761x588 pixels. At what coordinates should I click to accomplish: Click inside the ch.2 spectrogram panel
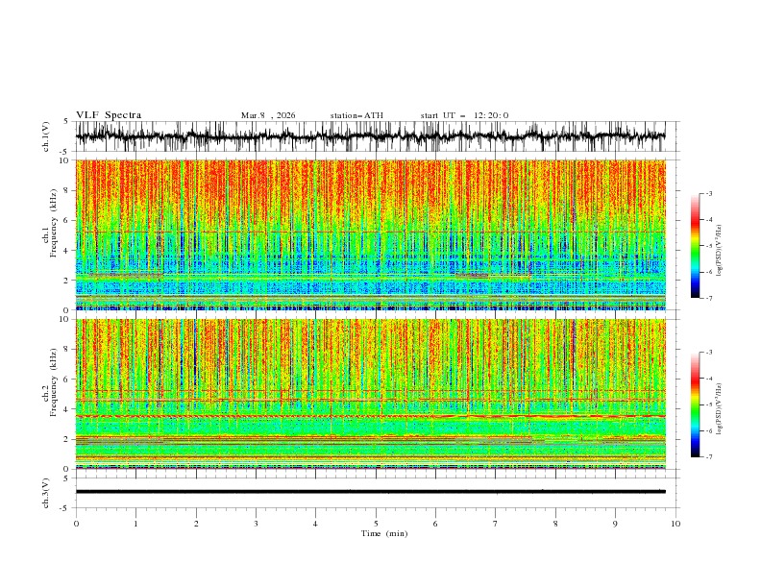(x=370, y=394)
